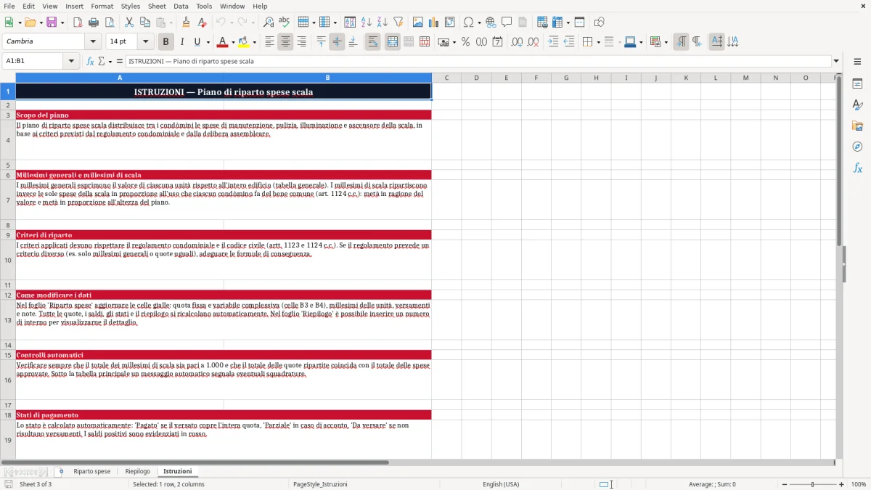Screen dimensions: 871x490
Task: Insert a chart
Action: coord(434,23)
